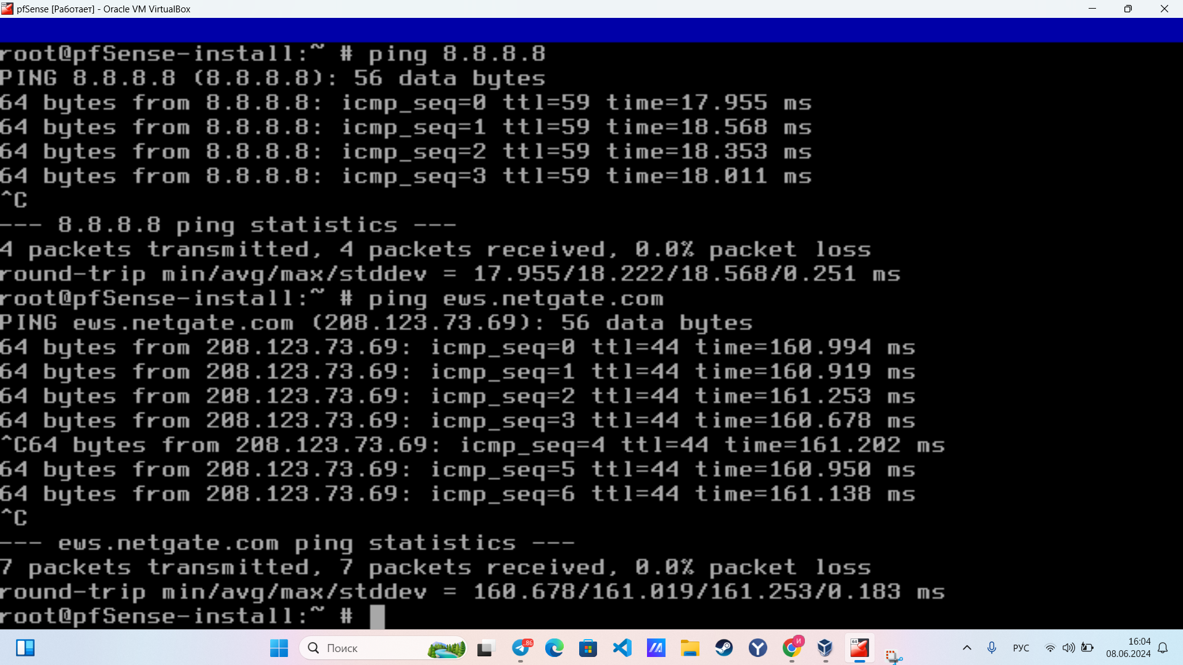Click '17.955/18.222/18.568/0.251 ms' round-trip values
The image size is (1183, 665).
(687, 275)
